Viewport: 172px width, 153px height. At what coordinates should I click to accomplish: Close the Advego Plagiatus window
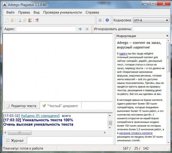point(164,4)
